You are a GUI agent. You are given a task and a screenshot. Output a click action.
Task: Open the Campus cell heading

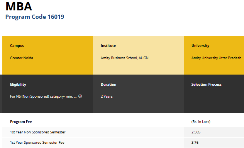coord(17,46)
